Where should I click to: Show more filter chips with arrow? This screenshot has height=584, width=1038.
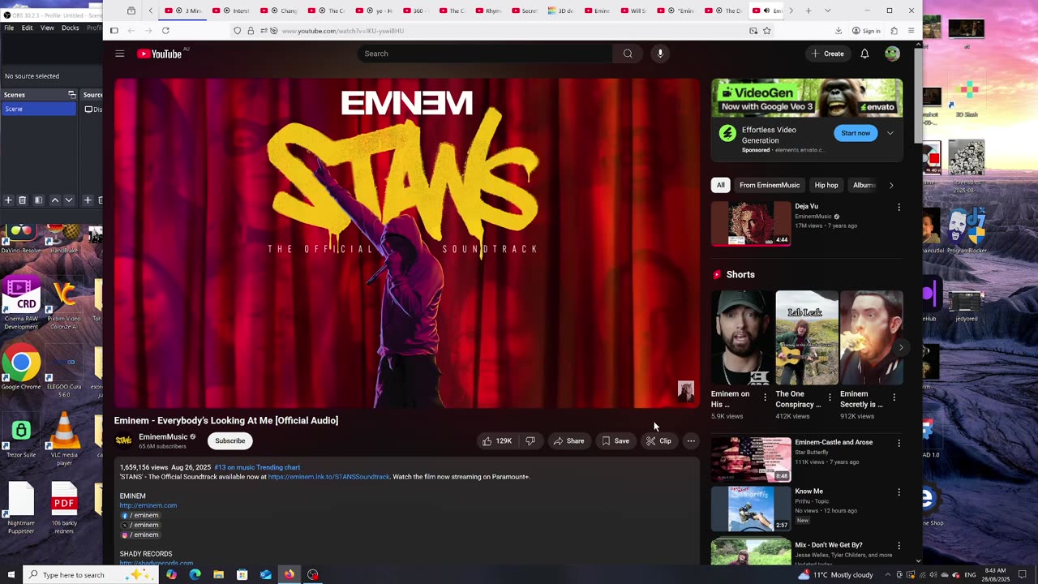tap(891, 185)
